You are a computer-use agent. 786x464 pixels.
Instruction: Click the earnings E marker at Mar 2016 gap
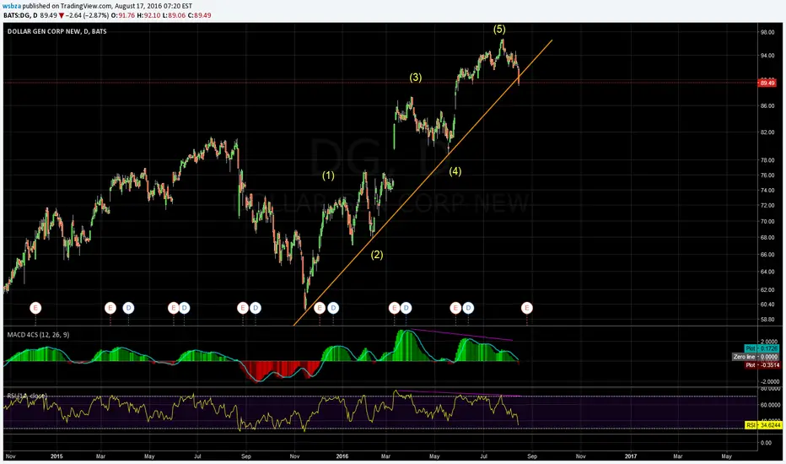394,308
